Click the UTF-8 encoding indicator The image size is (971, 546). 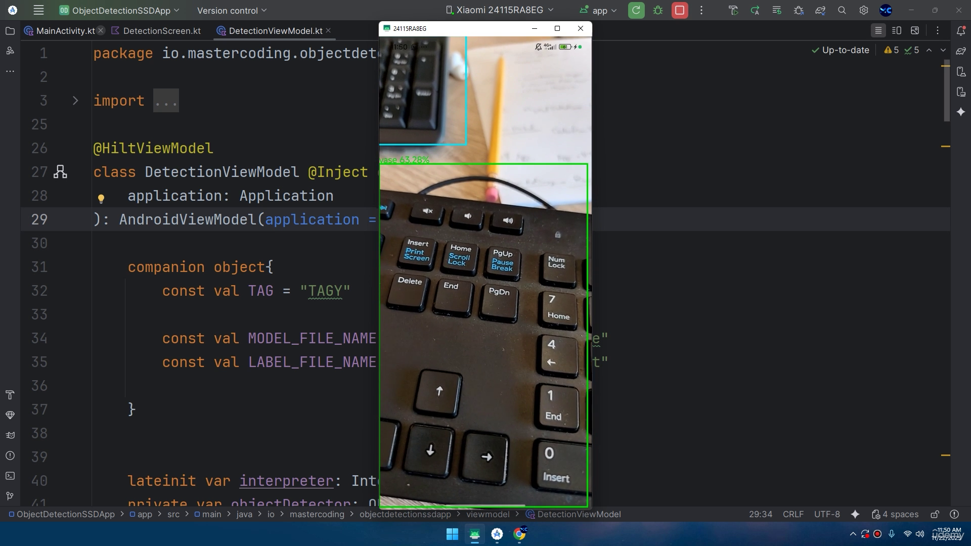point(827,514)
